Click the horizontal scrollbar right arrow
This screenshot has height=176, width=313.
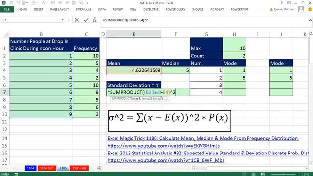(307, 168)
